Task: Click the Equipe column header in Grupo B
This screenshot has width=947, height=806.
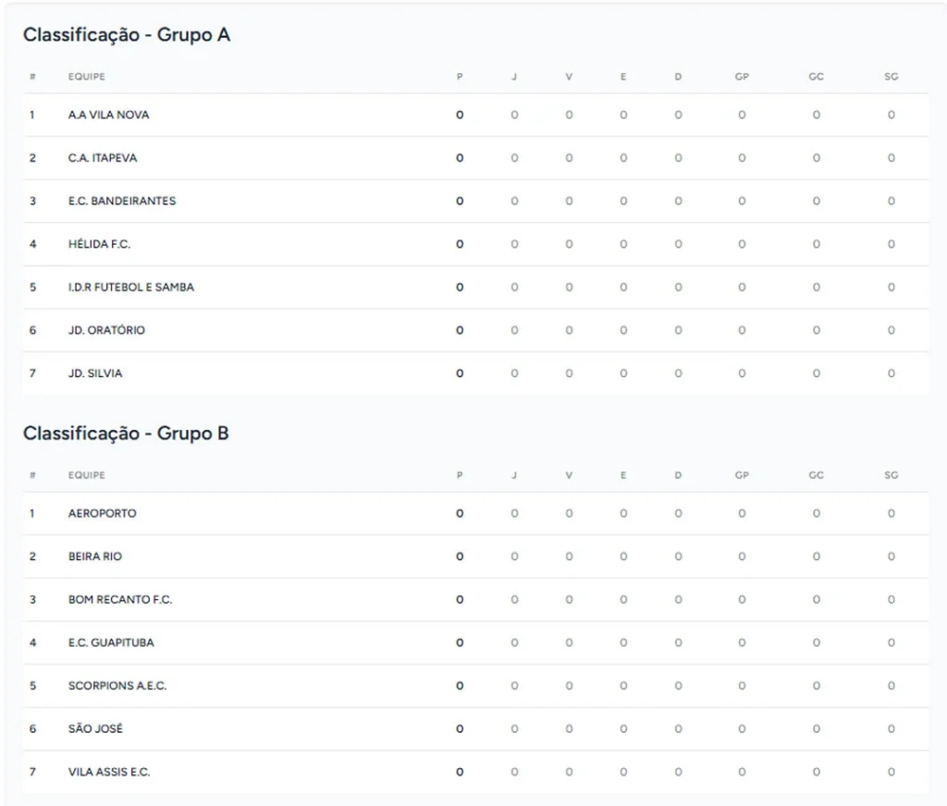Action: point(86,475)
